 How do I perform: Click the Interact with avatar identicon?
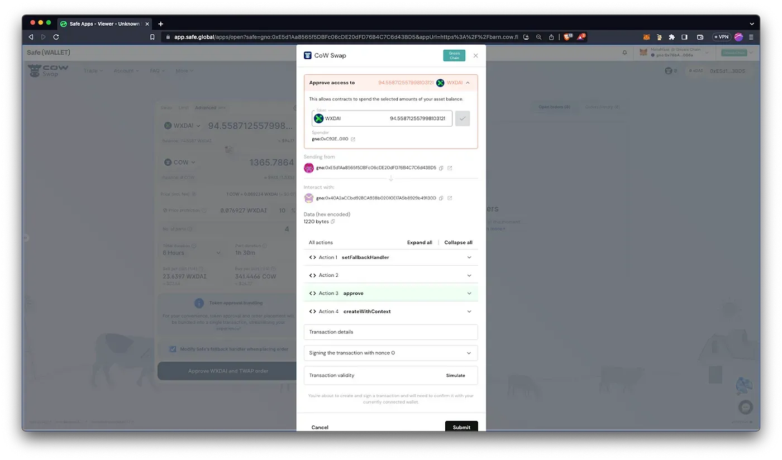click(309, 198)
